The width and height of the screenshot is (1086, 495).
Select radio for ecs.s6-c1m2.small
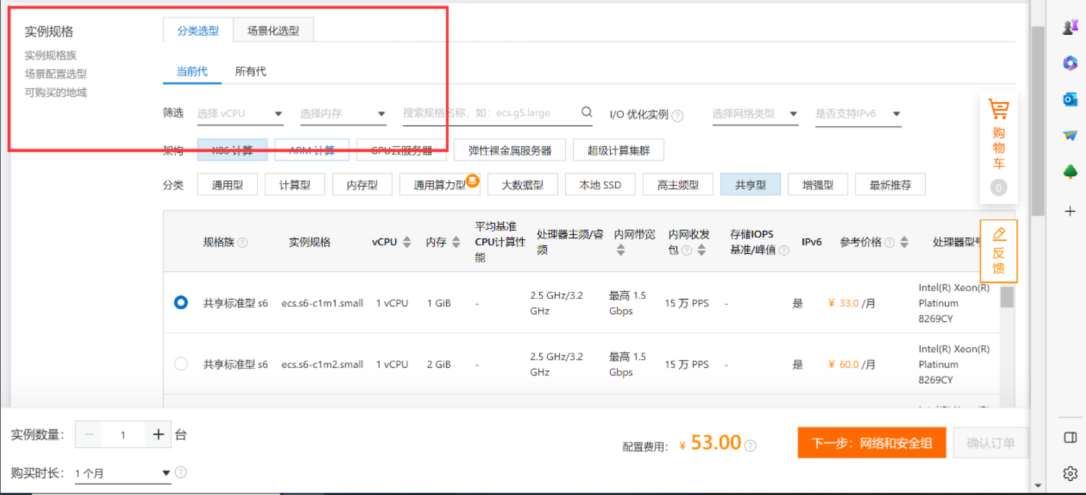pyautogui.click(x=181, y=364)
